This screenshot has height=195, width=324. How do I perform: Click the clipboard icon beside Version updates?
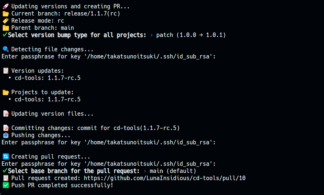tap(6, 71)
